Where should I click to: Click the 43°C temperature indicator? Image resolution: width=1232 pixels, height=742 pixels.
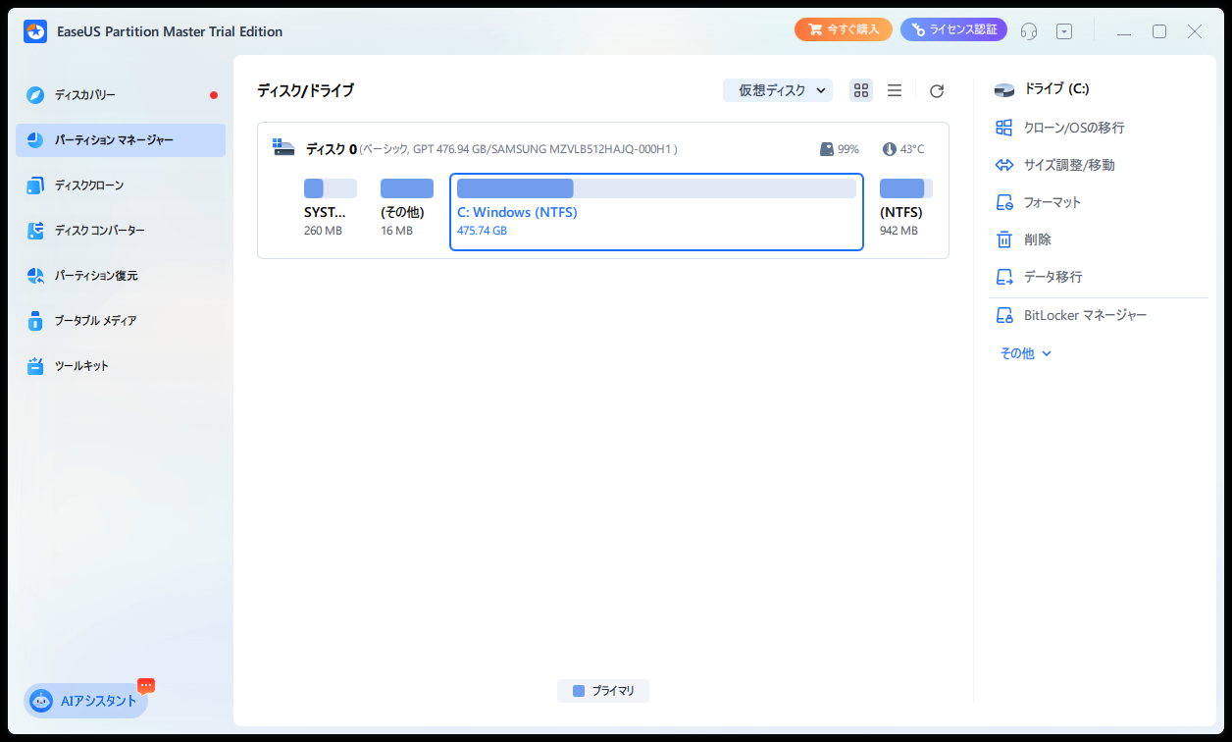pos(903,149)
